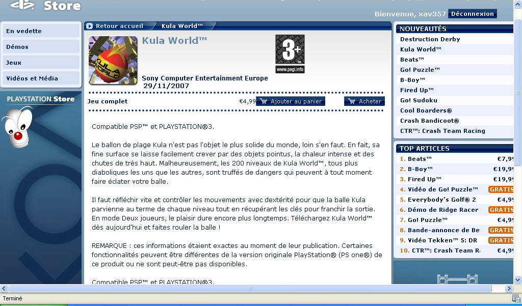
Task: Open top article 2 B-Boy
Action: pyautogui.click(x=420, y=169)
